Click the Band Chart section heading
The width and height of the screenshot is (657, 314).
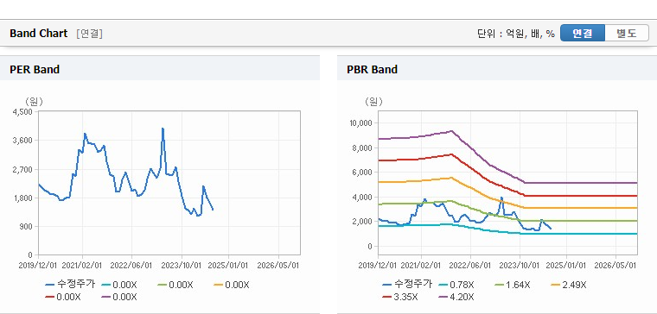pyautogui.click(x=39, y=34)
